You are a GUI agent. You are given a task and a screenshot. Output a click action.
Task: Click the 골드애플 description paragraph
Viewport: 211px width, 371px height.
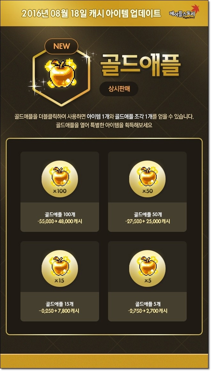pos(105,121)
